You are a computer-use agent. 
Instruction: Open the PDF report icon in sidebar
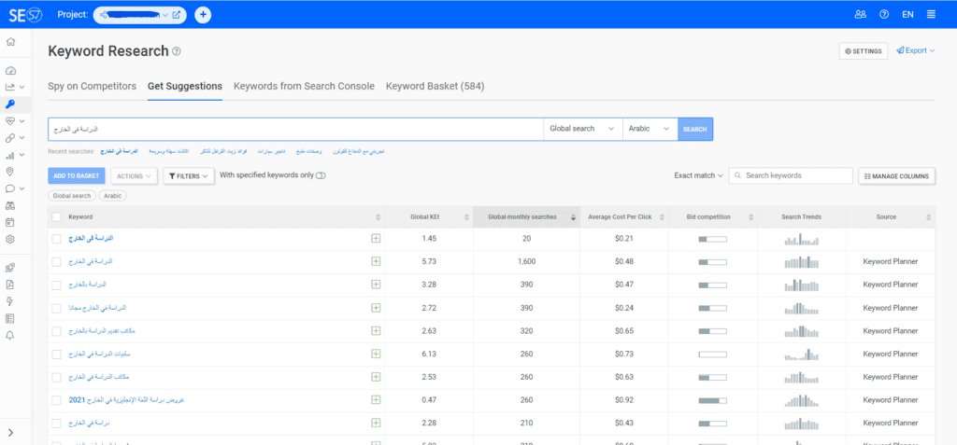tap(10, 284)
